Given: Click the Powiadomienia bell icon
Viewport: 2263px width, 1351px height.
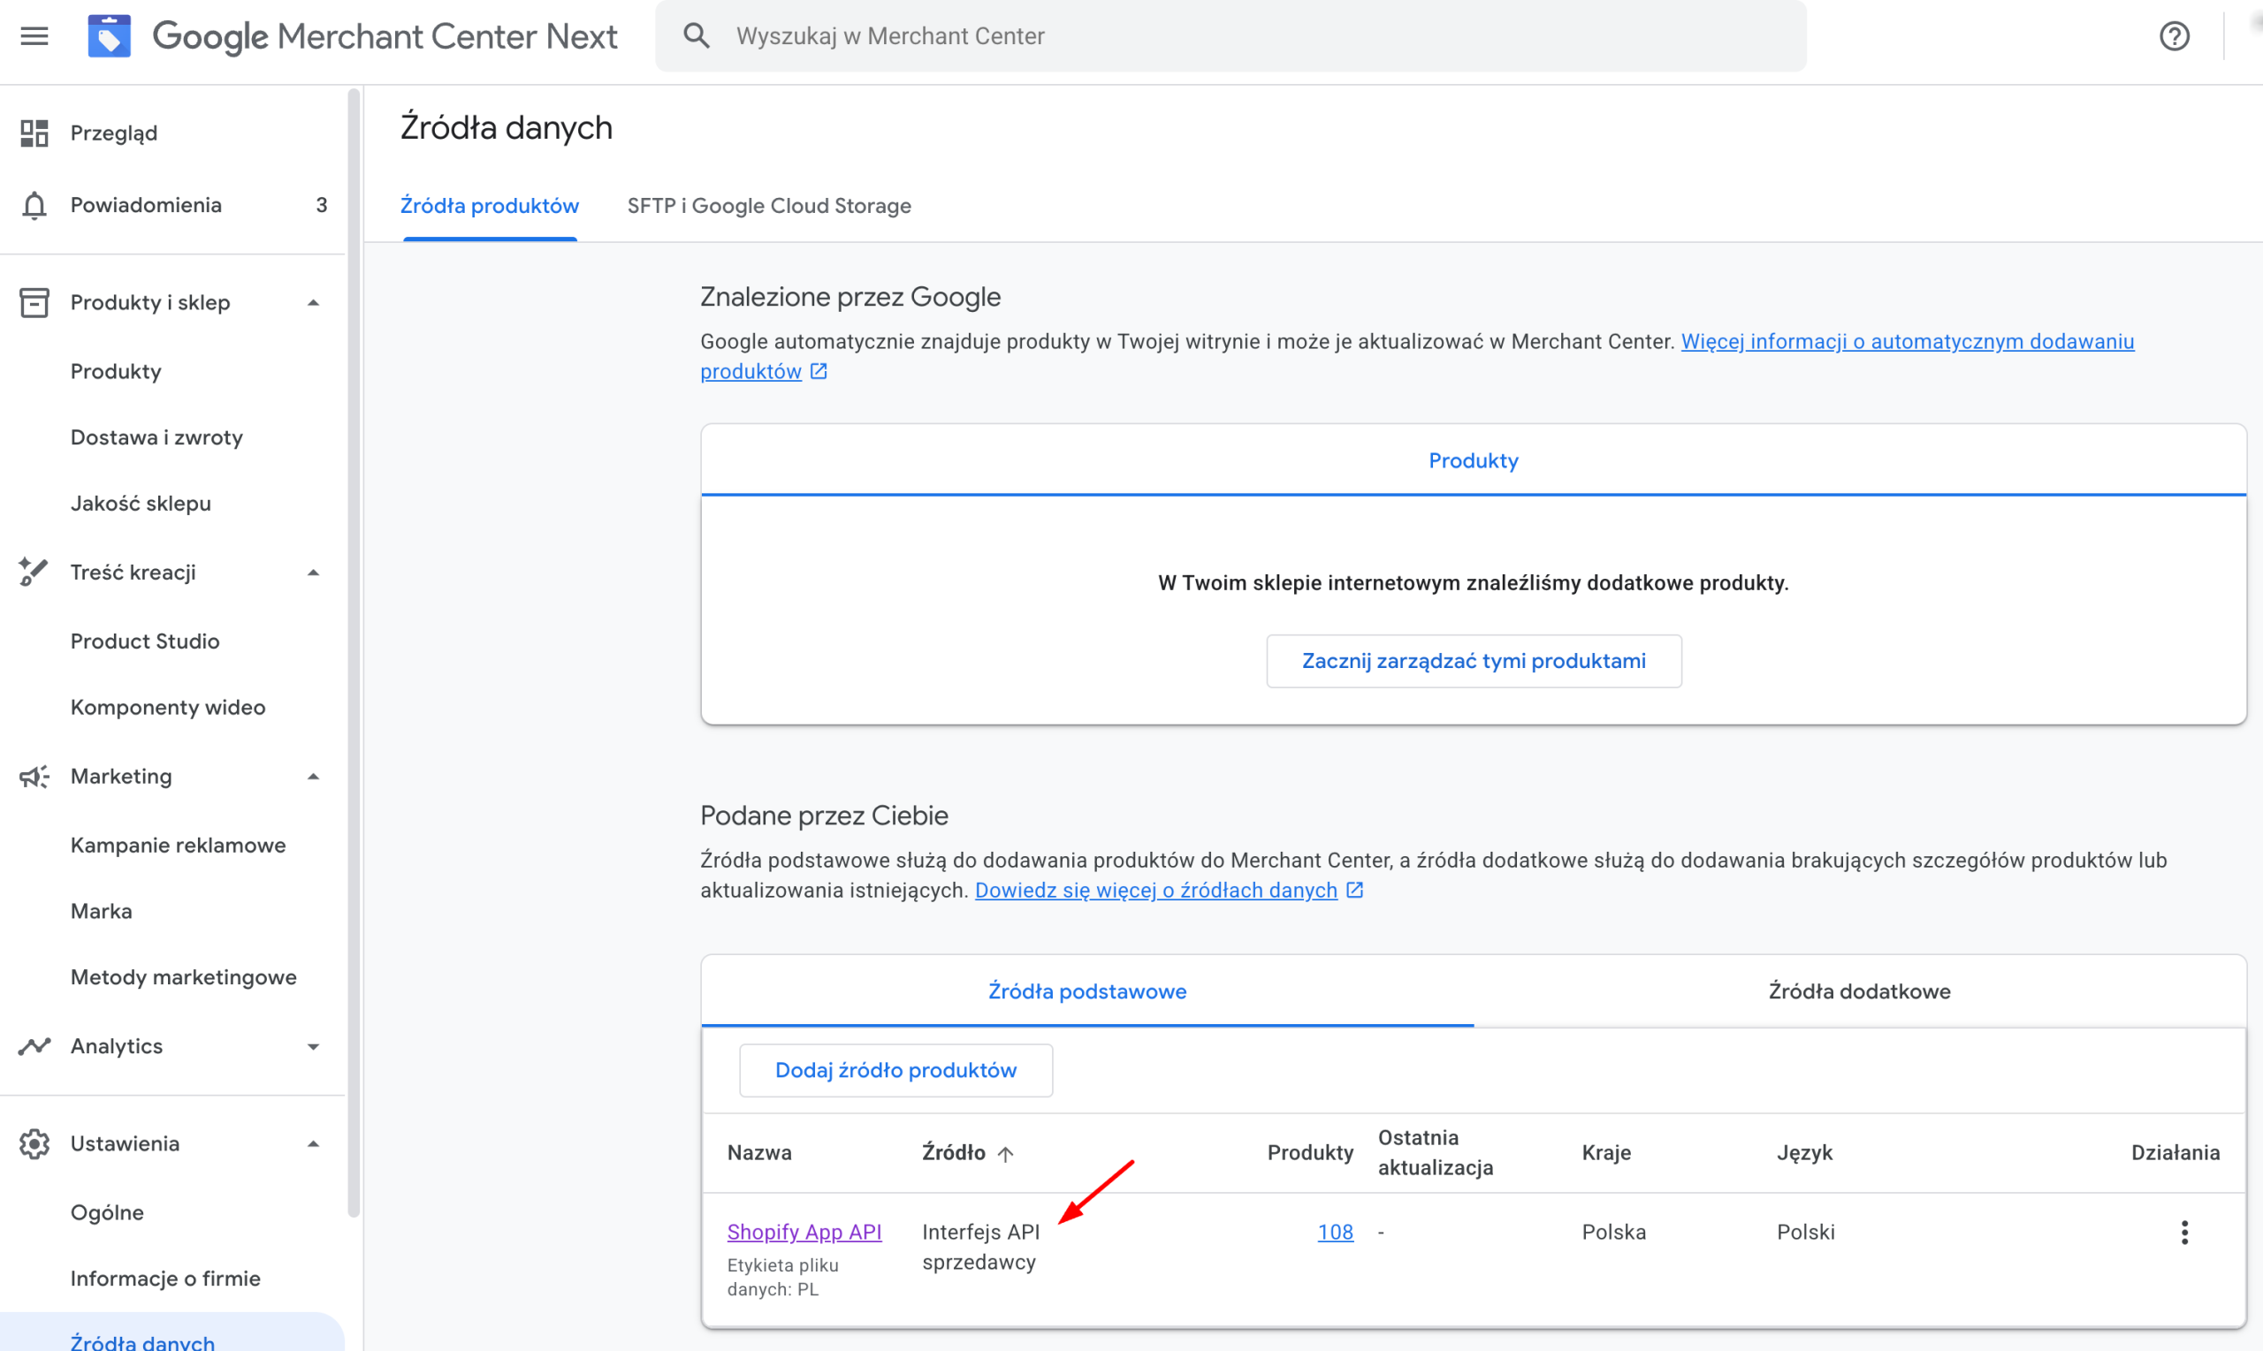Looking at the screenshot, I should click(34, 205).
